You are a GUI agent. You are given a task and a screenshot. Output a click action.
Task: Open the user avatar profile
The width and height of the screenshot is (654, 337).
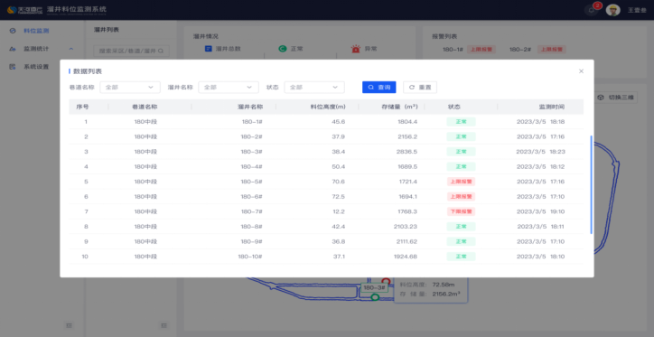click(612, 10)
